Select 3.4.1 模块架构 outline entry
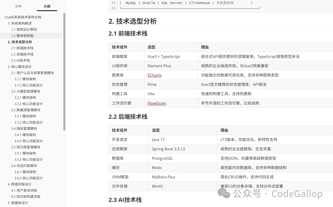This screenshot has height=207, width=333. click(25, 135)
